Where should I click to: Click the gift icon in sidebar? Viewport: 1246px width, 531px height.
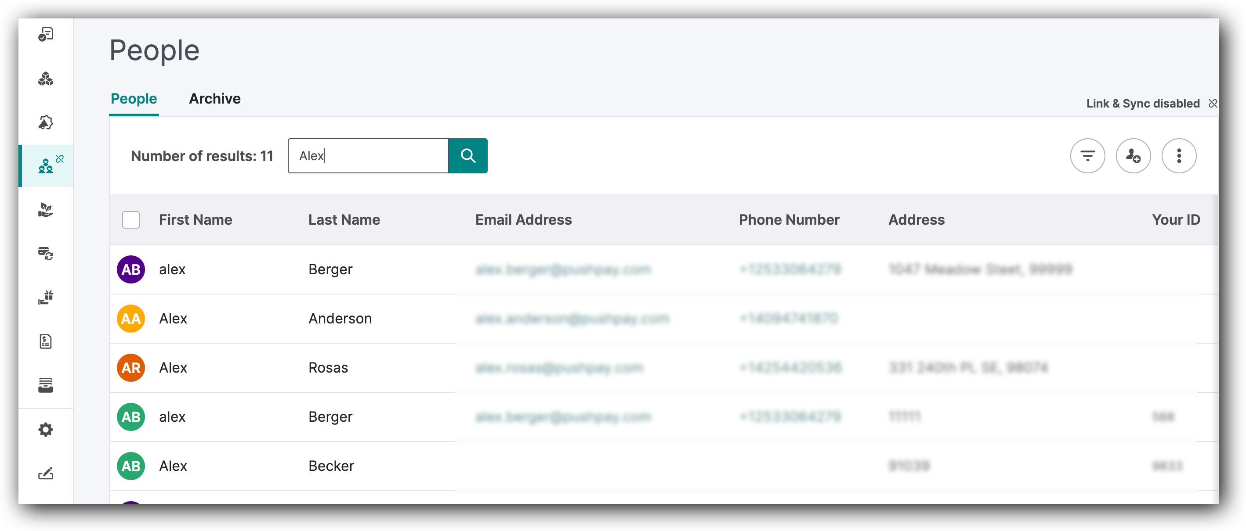[x=45, y=297]
